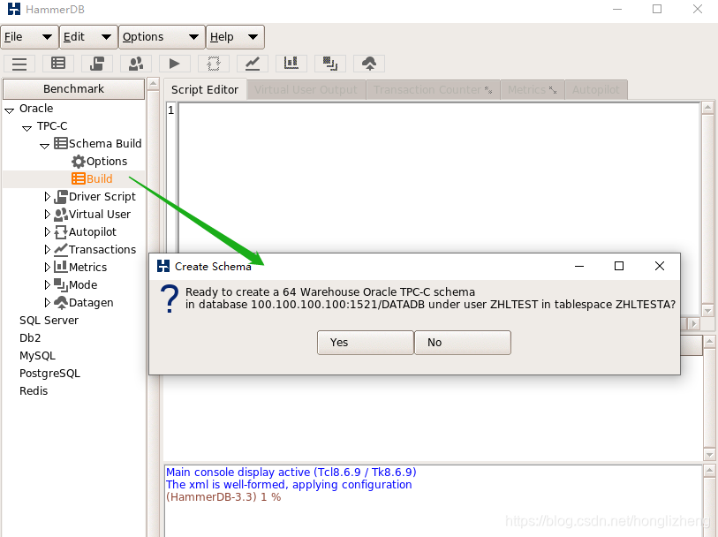Click the orange Build table icon
The image size is (718, 537).
click(79, 178)
